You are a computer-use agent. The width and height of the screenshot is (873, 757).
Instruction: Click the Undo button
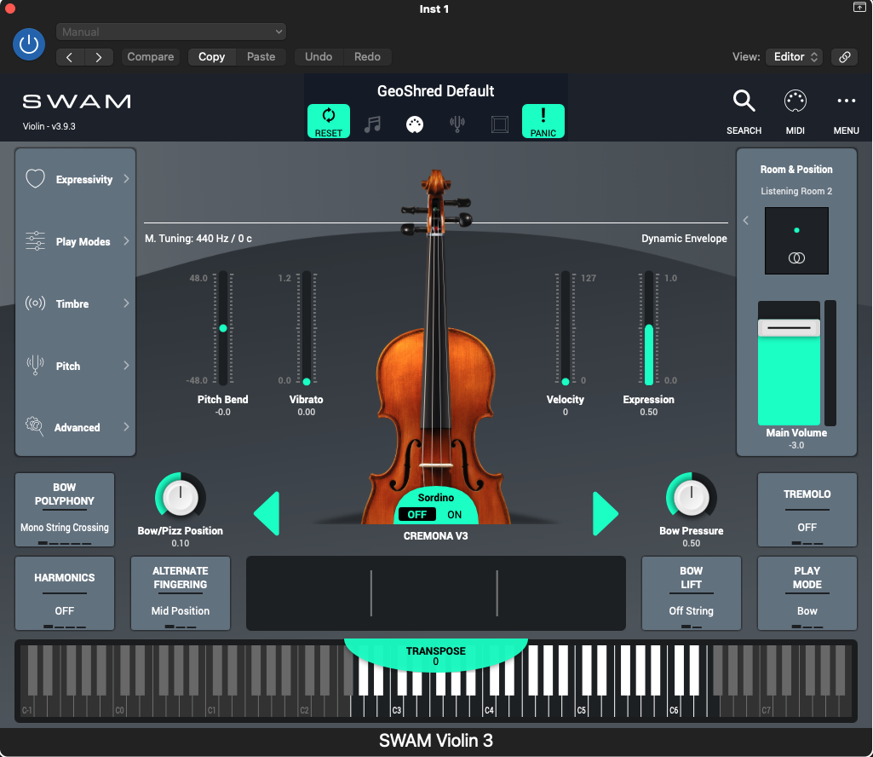[x=319, y=57]
